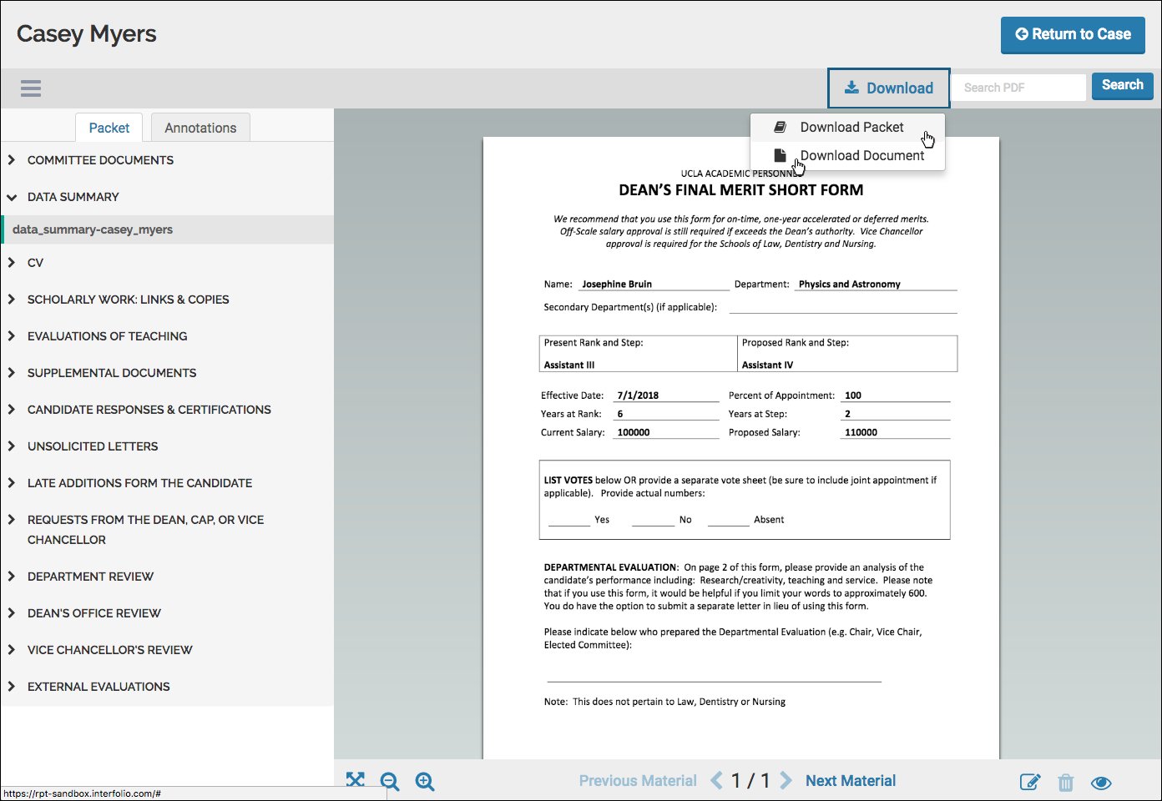The height and width of the screenshot is (801, 1162).
Task: Select data_summary-casey_myers document
Action: [x=167, y=229]
